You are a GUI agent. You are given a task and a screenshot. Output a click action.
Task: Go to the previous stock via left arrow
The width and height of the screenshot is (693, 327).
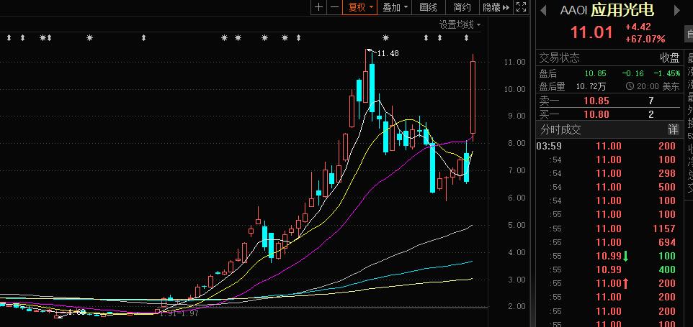click(543, 10)
